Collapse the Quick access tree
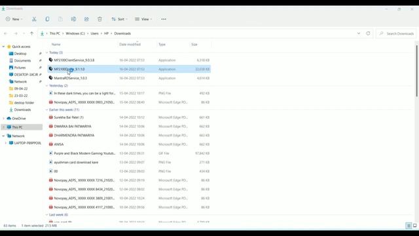This screenshot has height=236, width=419. 3,47
